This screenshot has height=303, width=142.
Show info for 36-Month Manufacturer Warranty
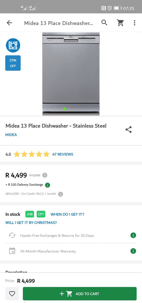click(x=133, y=251)
